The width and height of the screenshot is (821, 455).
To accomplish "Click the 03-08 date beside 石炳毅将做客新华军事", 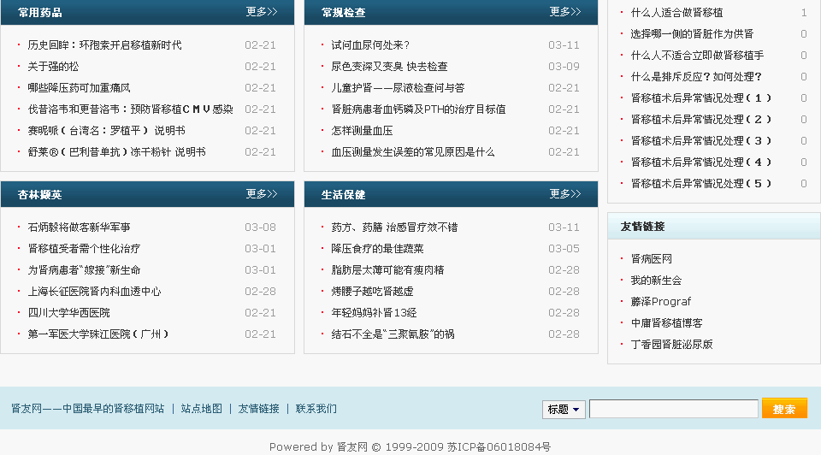I will click(x=260, y=227).
